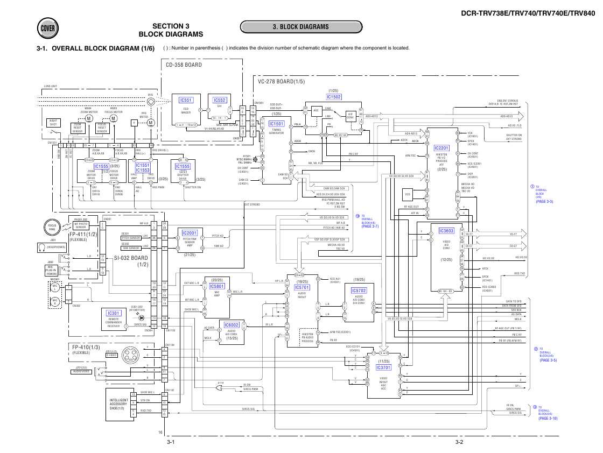Click the 'SI-032 BOARD' label
This screenshot has height=453, width=603.
(x=131, y=258)
